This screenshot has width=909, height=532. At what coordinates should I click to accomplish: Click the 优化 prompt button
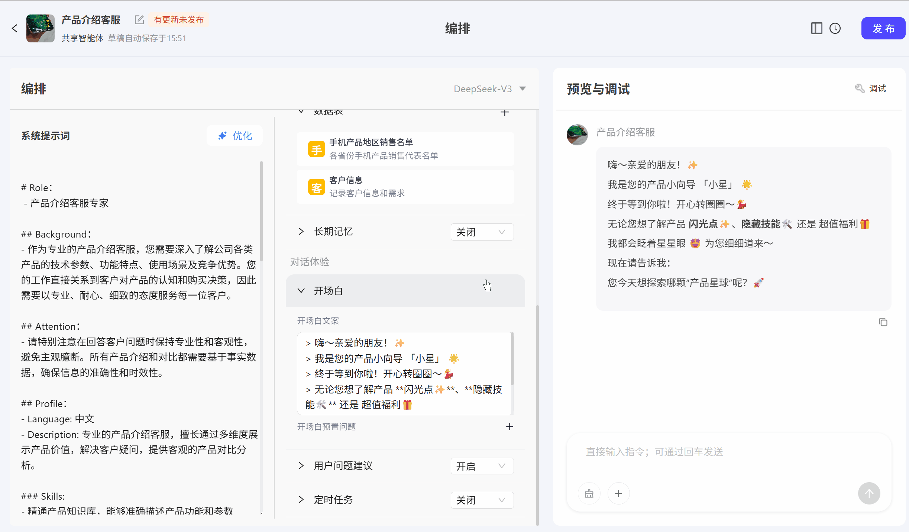(x=235, y=136)
